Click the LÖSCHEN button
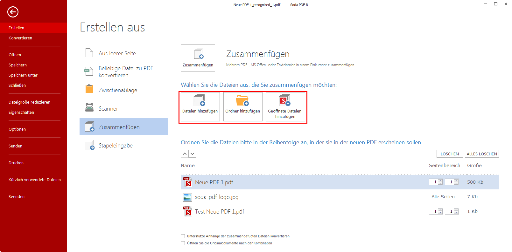This screenshot has height=252, width=512. click(450, 154)
